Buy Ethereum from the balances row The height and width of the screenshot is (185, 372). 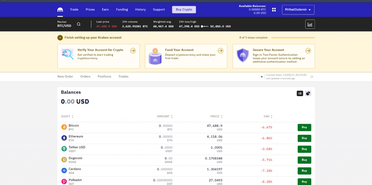pos(304,138)
